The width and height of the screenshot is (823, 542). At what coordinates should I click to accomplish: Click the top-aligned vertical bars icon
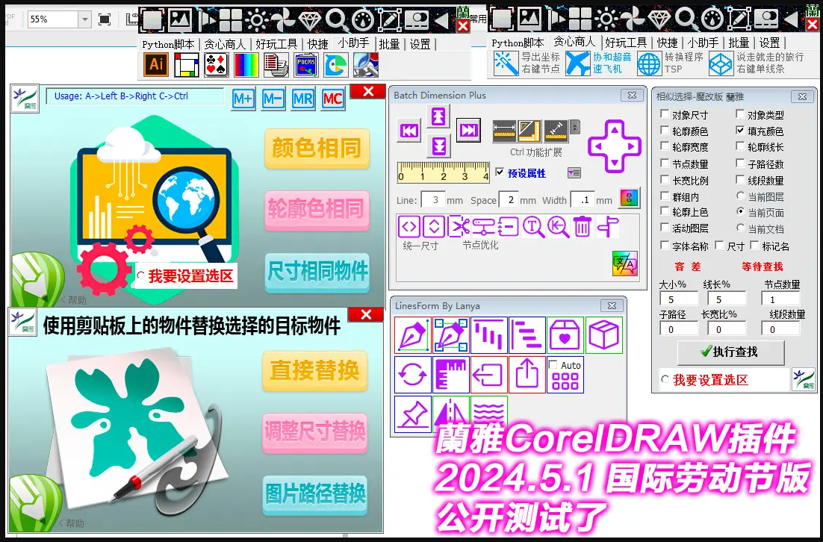click(x=488, y=335)
